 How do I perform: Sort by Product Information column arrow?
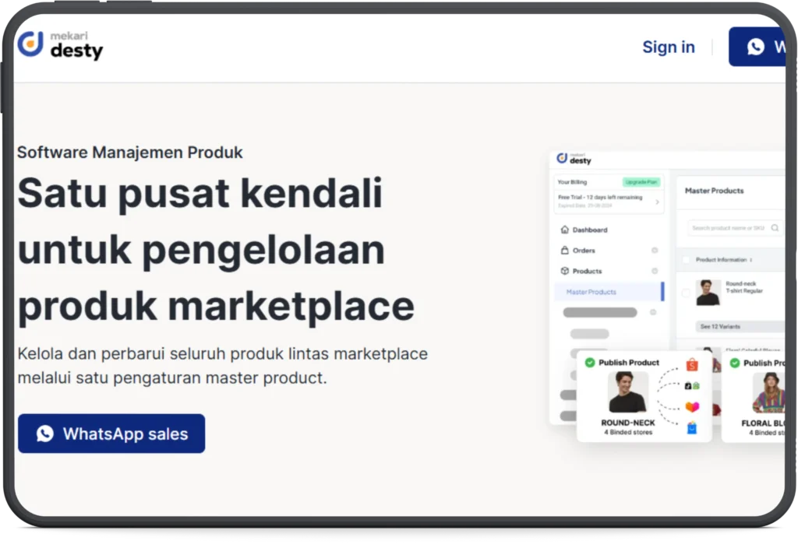(751, 260)
